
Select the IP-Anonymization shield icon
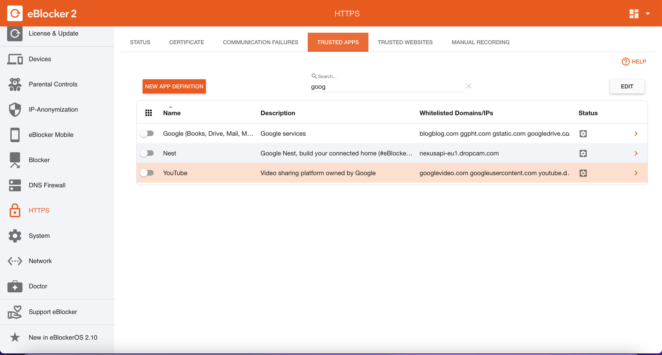(15, 110)
